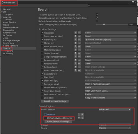Click Reset Providers Settings button
Viewport: 138px width, 134px height.
pos(55,101)
